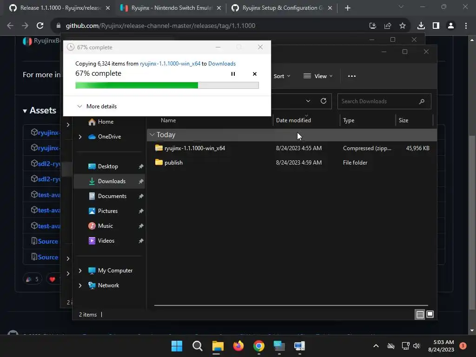This screenshot has width=476, height=357.
Task: Open the View dropdown in File Explorer
Action: (x=318, y=76)
